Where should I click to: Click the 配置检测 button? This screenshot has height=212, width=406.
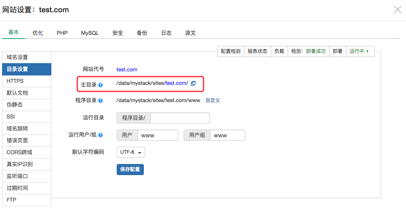[231, 51]
